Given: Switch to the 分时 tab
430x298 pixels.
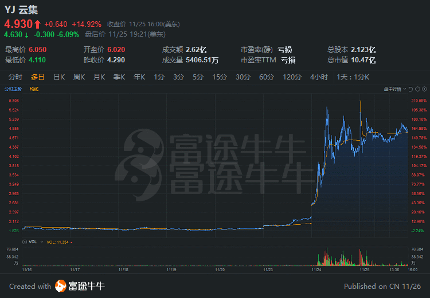Looking at the screenshot, I should [15, 77].
